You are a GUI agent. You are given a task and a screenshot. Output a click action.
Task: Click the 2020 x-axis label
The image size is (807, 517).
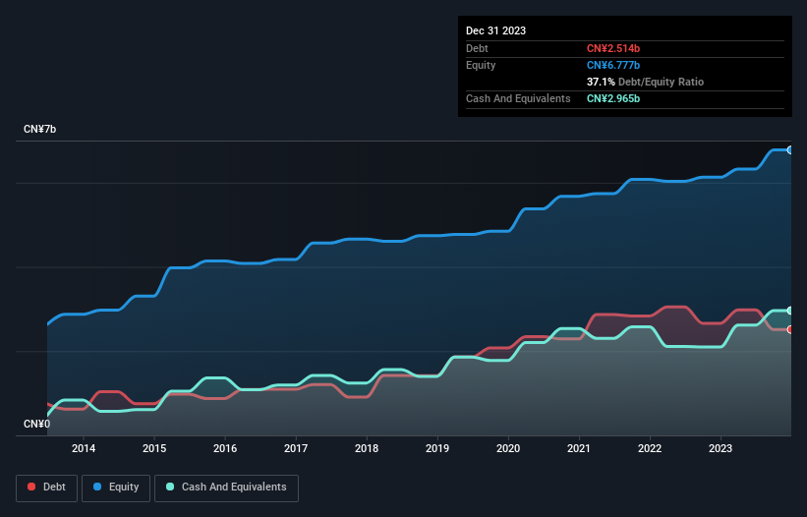click(x=508, y=448)
